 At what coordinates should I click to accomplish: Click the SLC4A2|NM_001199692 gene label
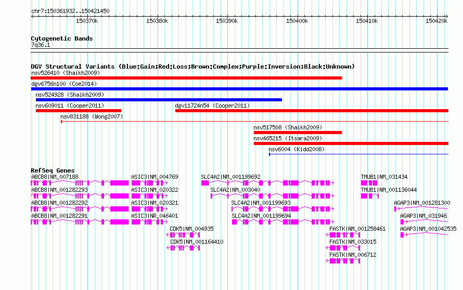point(230,177)
